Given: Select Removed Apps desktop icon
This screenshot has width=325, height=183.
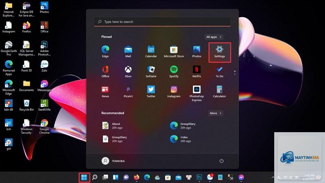Looking at the screenshot, I should (9, 68).
